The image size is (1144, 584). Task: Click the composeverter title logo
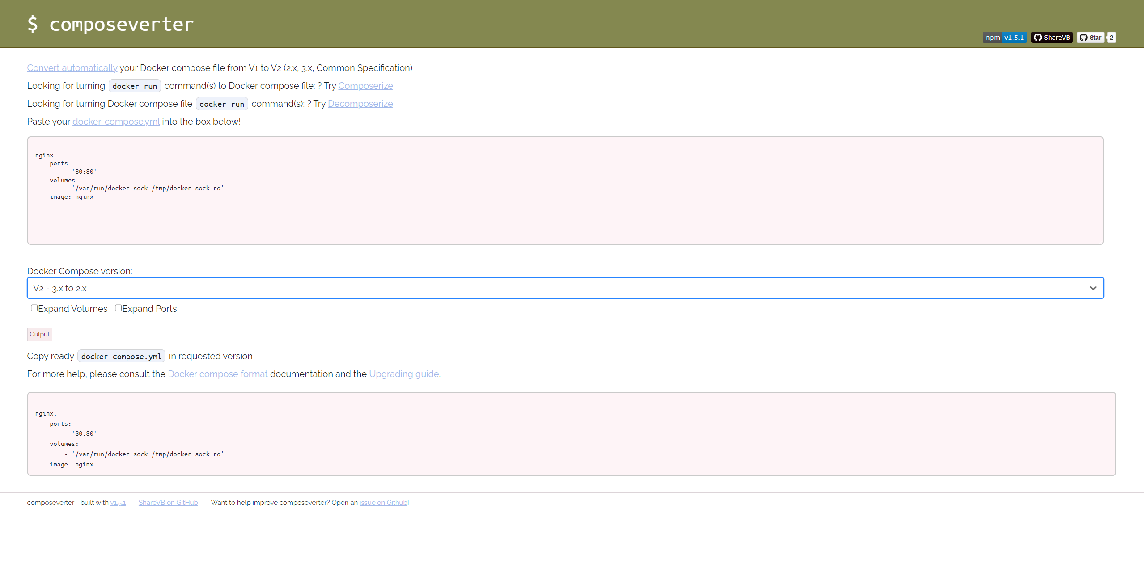pos(110,24)
